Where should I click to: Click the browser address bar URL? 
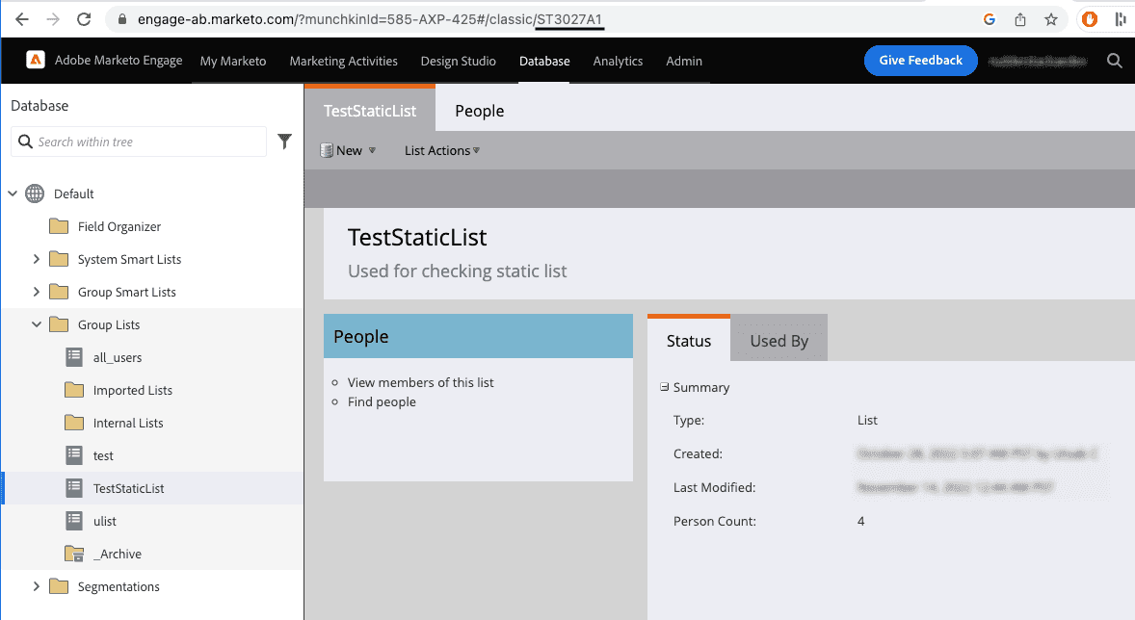click(x=370, y=19)
